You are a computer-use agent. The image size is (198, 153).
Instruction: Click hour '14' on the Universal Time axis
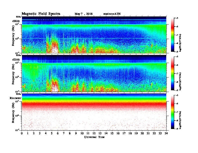tap(106, 133)
